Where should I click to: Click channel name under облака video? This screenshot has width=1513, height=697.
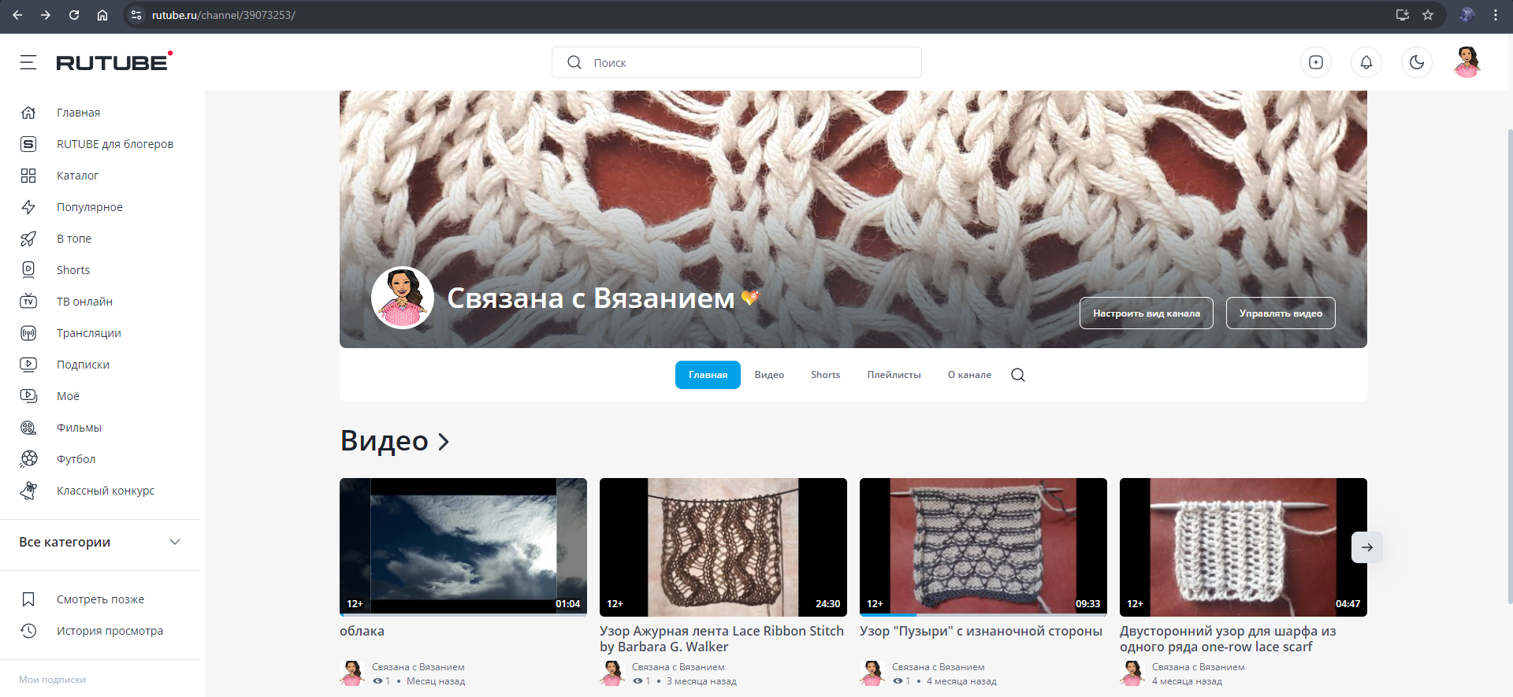[418, 667]
